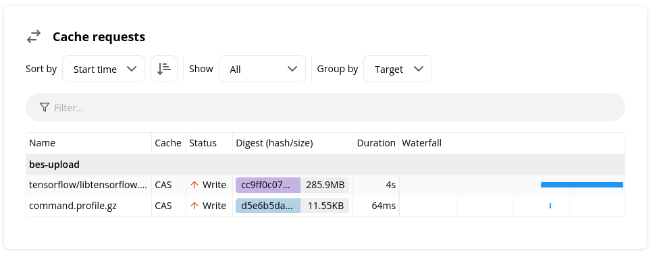655x259 pixels.
Task: Click the Waterfall column header
Action: point(421,143)
